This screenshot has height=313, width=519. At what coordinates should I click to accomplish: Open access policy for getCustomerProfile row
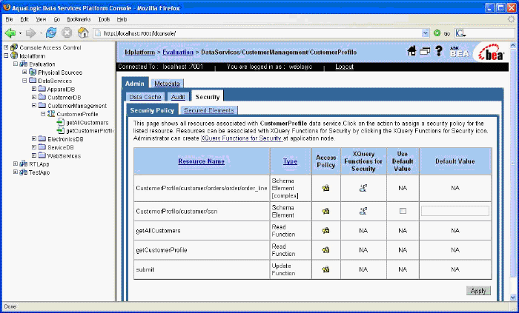pos(325,250)
